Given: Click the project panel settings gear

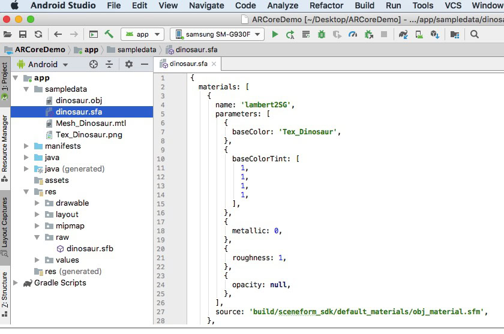Looking at the screenshot, I should pyautogui.click(x=128, y=64).
